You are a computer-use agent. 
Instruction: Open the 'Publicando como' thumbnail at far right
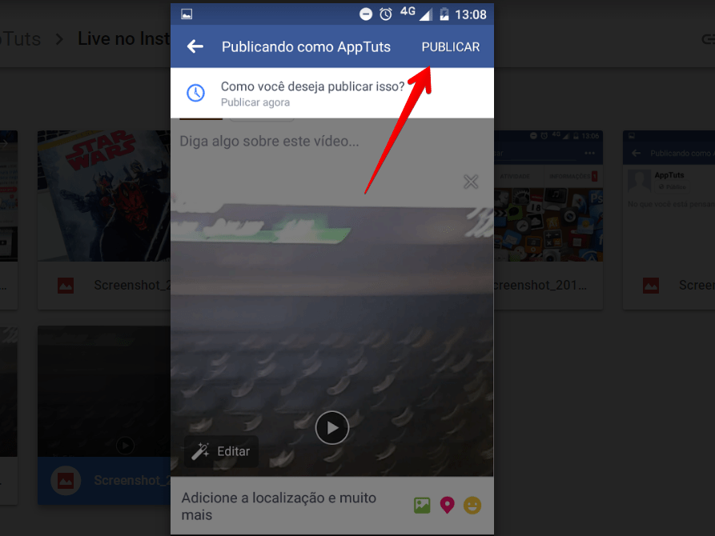pyautogui.click(x=669, y=196)
